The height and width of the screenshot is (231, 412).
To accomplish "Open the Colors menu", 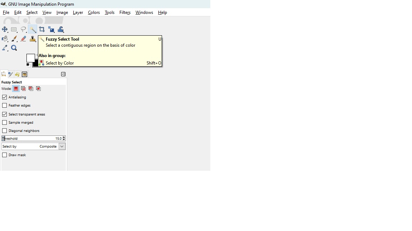I will [x=94, y=12].
